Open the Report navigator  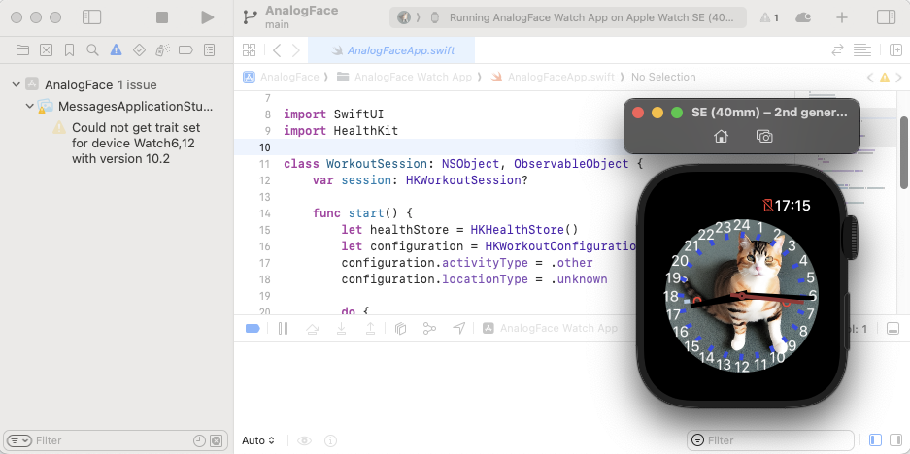tap(210, 50)
